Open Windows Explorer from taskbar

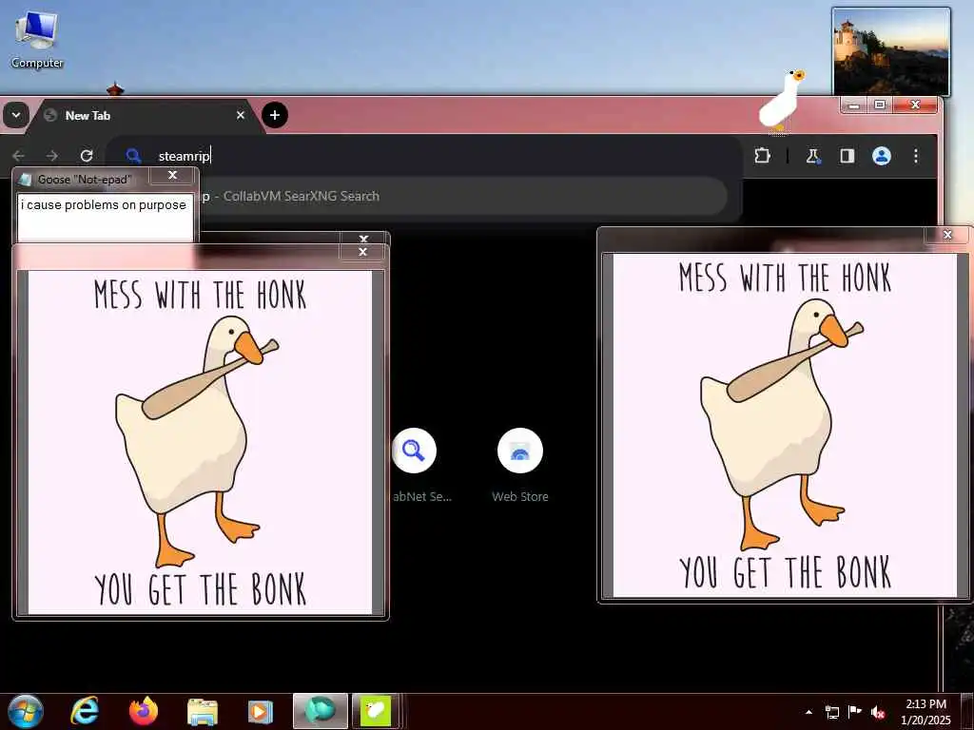pyautogui.click(x=203, y=712)
